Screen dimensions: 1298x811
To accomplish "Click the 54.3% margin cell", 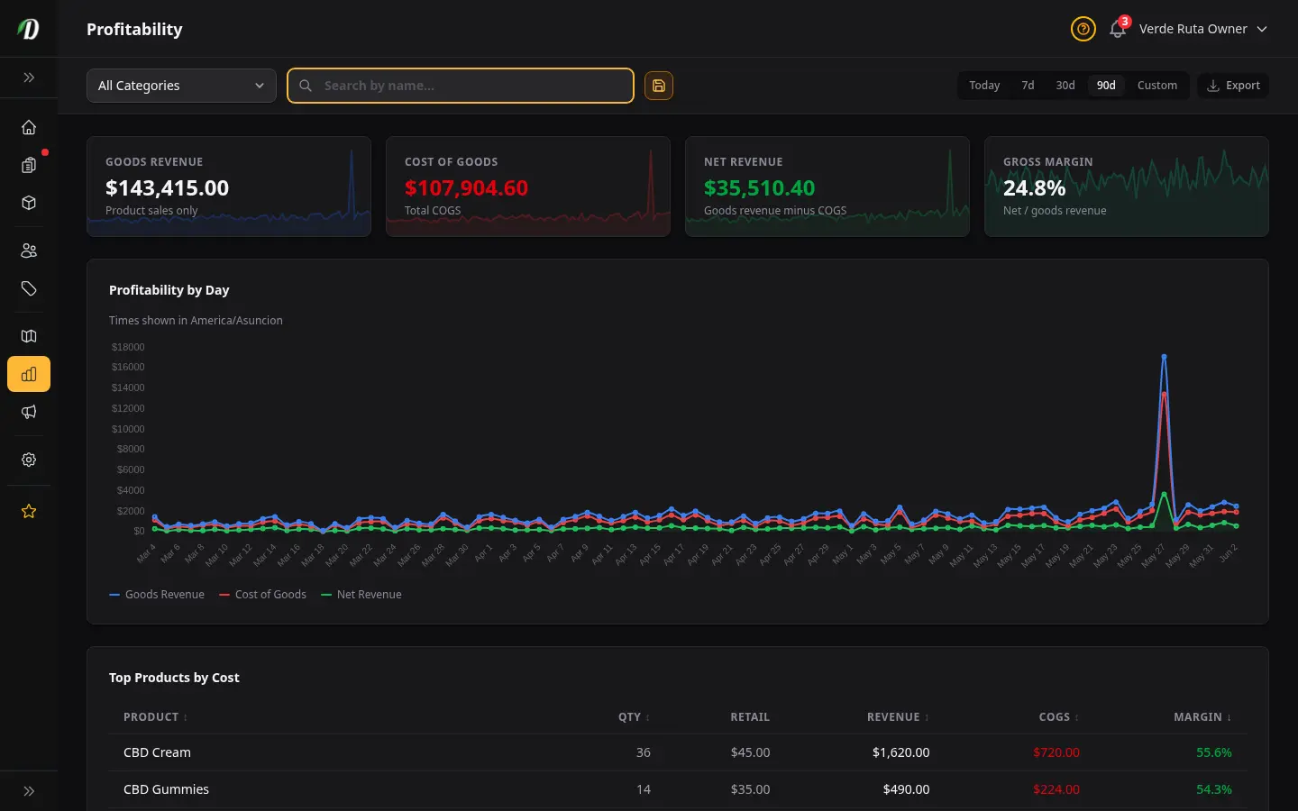I will click(1214, 789).
